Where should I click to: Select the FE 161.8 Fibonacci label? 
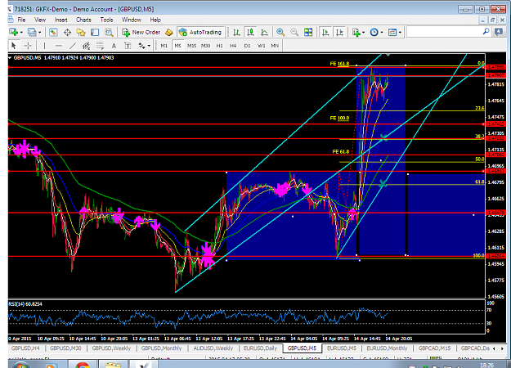point(339,64)
